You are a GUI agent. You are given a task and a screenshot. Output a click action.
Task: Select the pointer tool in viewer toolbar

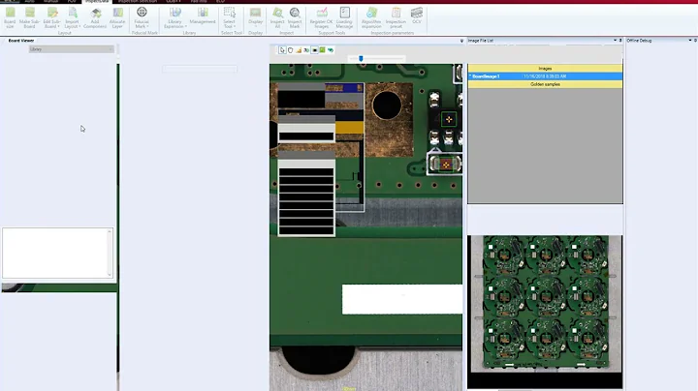click(282, 50)
